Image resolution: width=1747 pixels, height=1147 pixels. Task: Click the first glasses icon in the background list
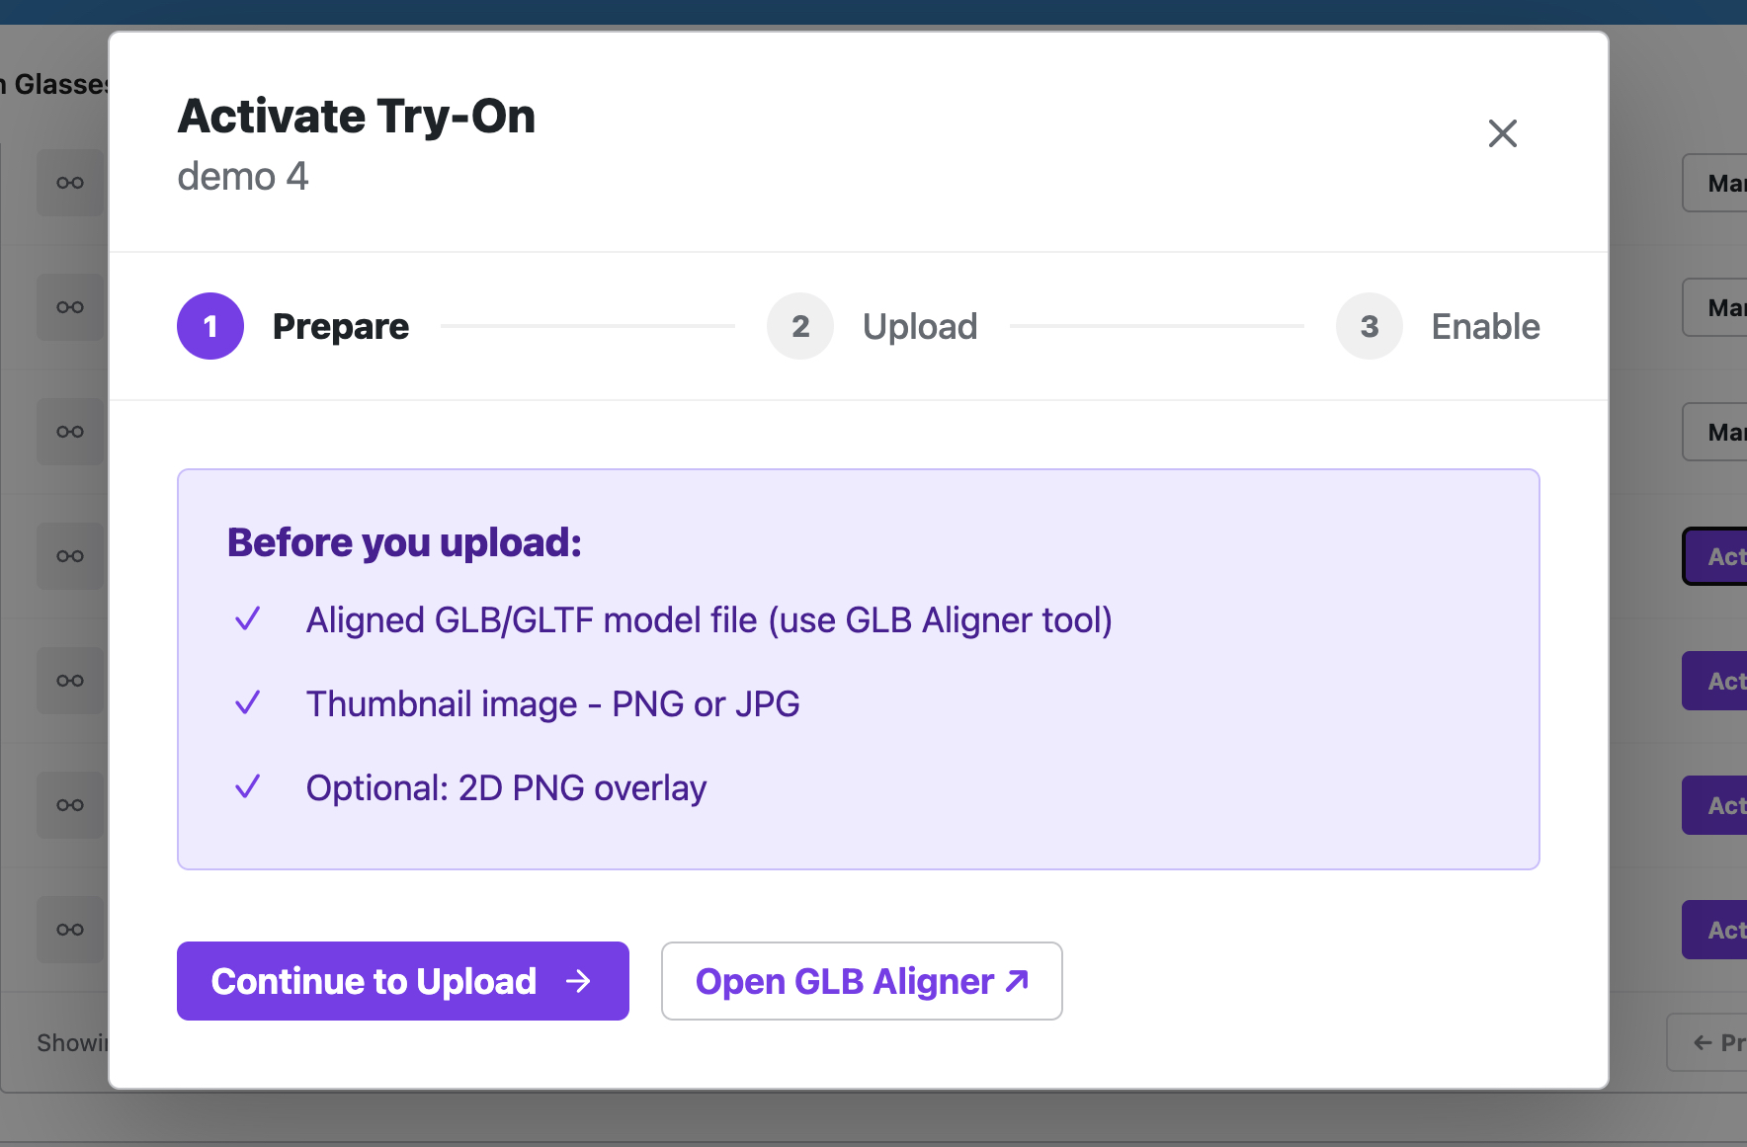pyautogui.click(x=70, y=183)
